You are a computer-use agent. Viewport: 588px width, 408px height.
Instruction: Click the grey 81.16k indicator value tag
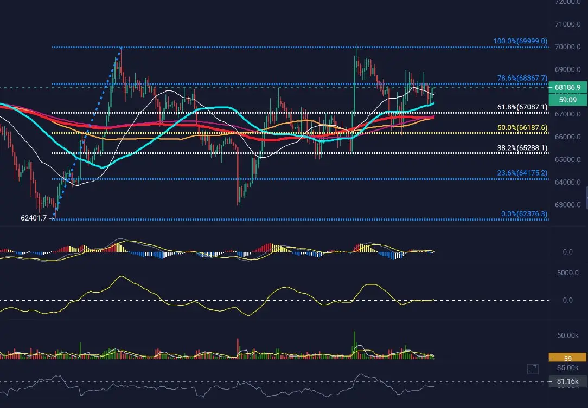tap(568, 381)
